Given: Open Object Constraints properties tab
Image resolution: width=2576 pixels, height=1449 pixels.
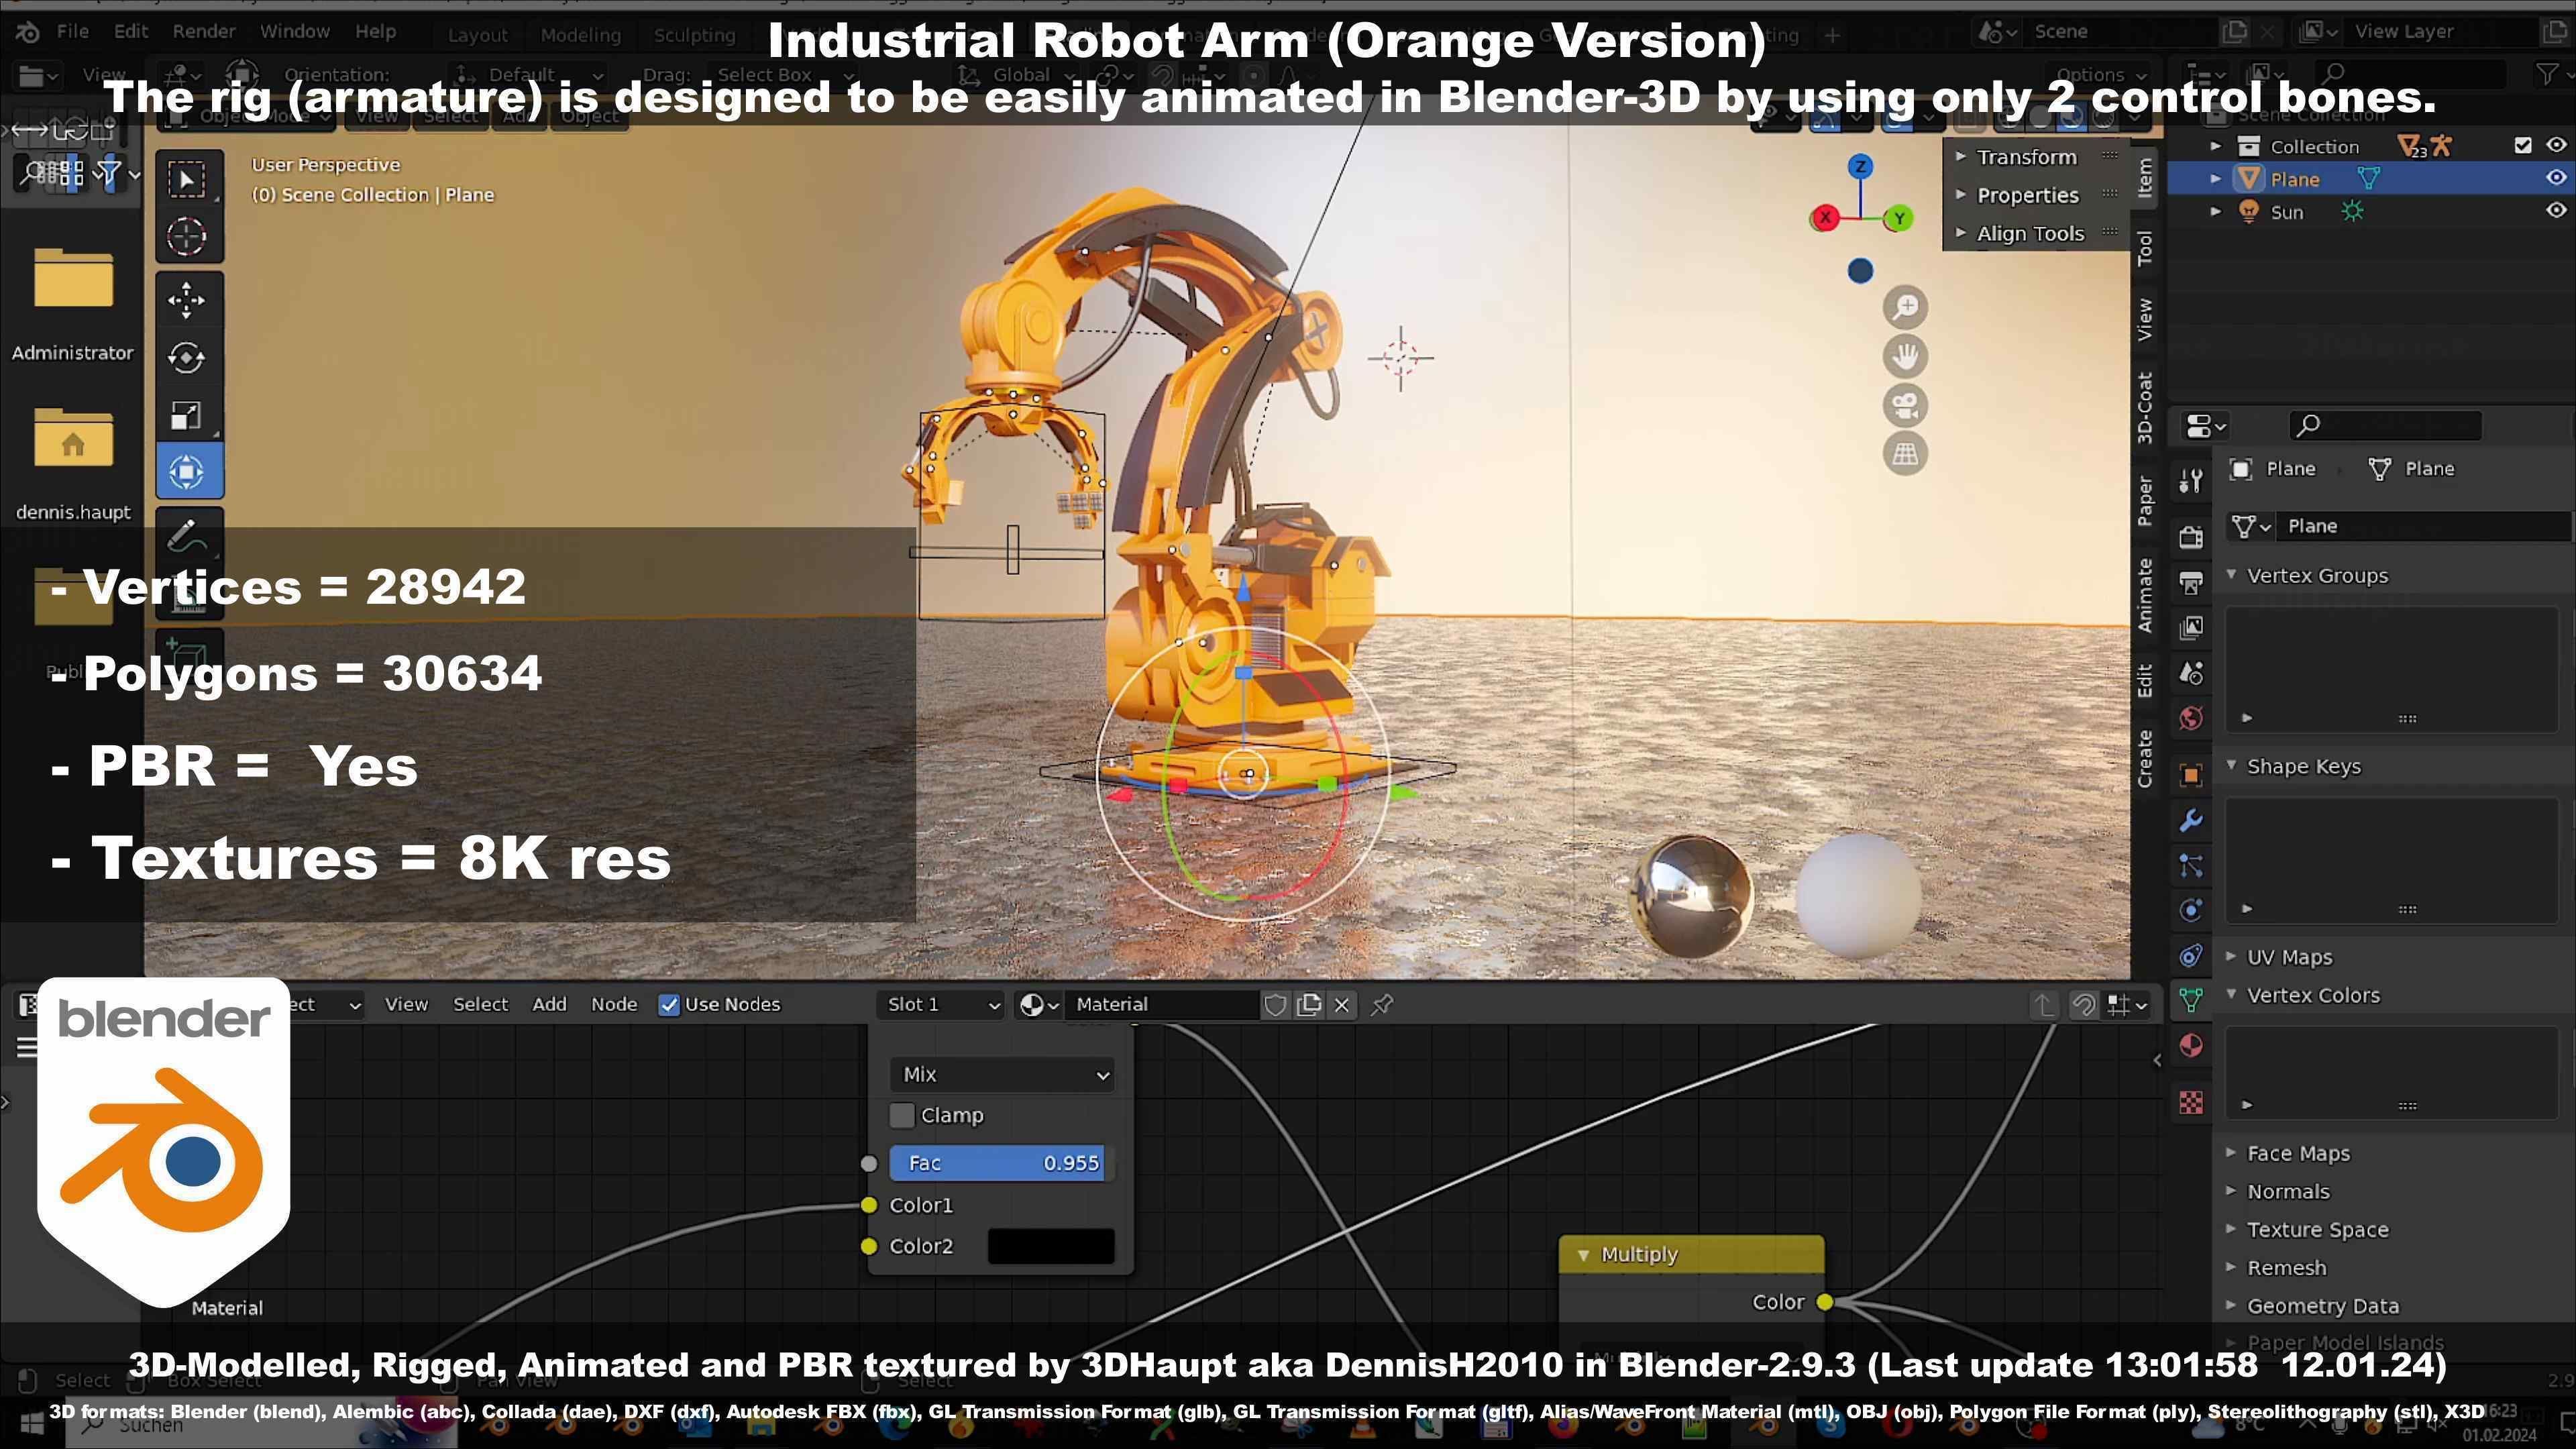Looking at the screenshot, I should 2191,956.
